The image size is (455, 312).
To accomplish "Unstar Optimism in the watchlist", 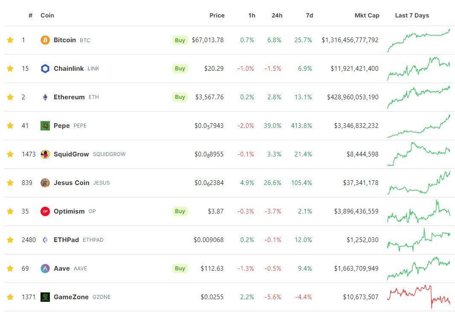I will point(10,211).
